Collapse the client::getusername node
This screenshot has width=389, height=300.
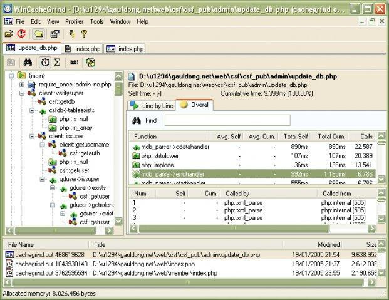click(x=43, y=145)
